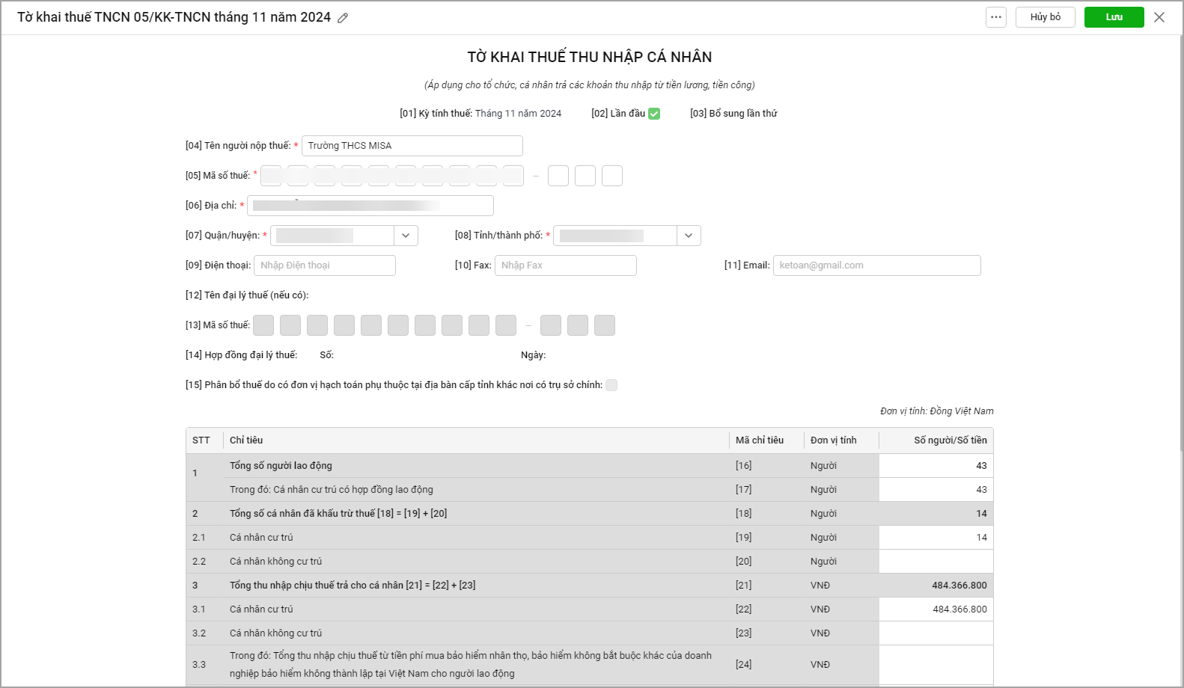
Task: Check the Phân bổ thuế checkbox [15]
Action: click(611, 385)
